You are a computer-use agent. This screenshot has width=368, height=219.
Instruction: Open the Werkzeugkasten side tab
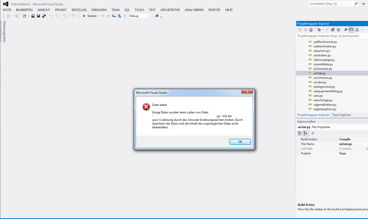click(x=4, y=32)
